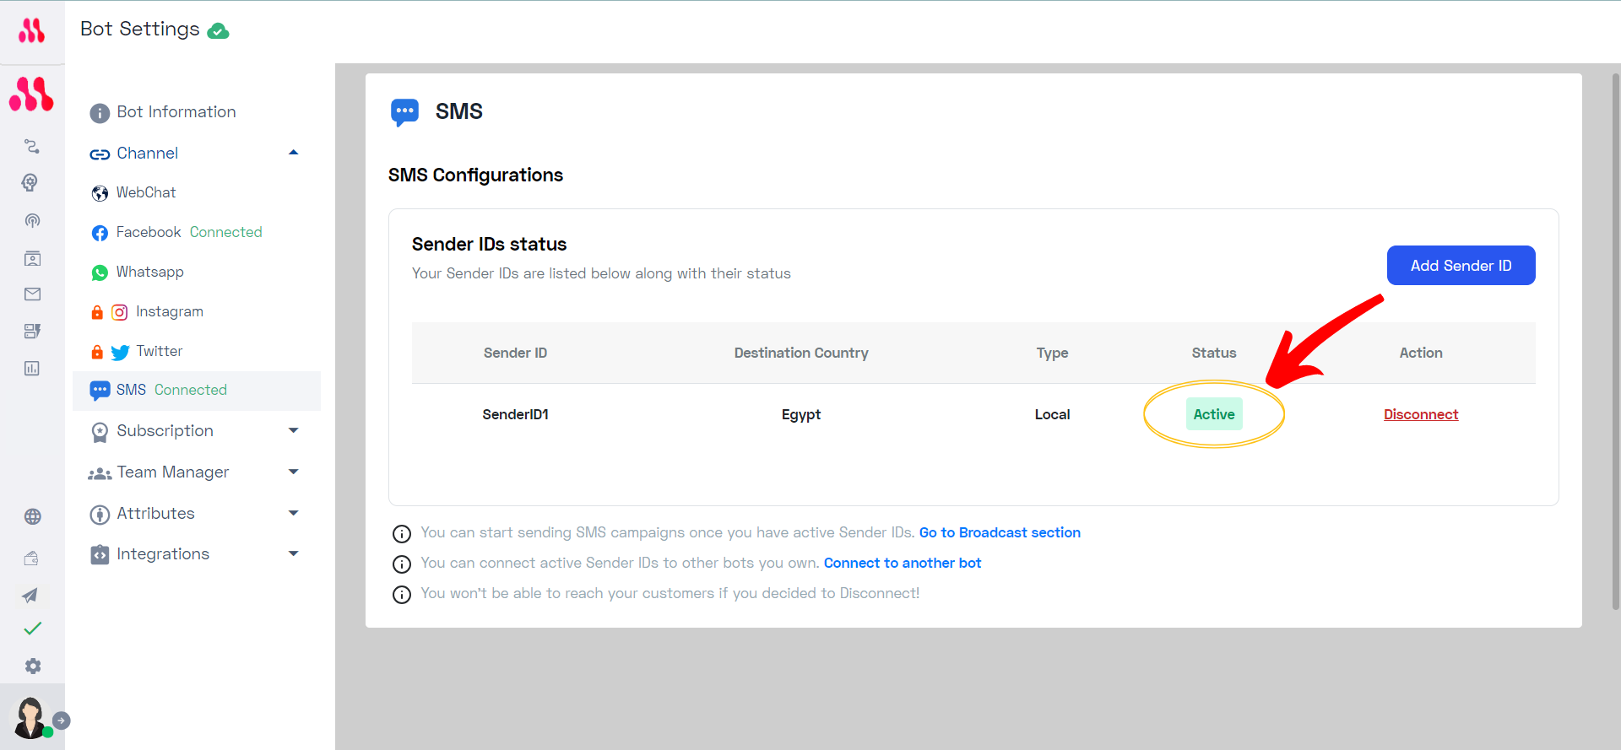
Task: Click the Add Sender ID button
Action: tap(1461, 266)
